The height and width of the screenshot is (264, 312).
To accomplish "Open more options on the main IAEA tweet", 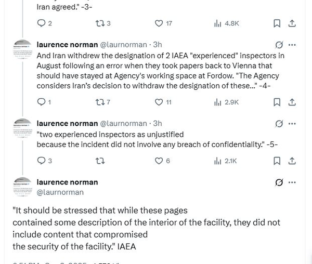I will tap(292, 182).
